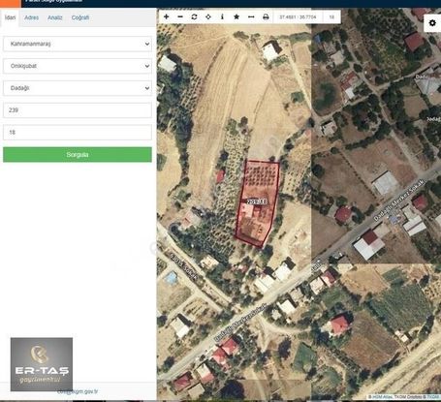Print the map with the printer icon

266,16
